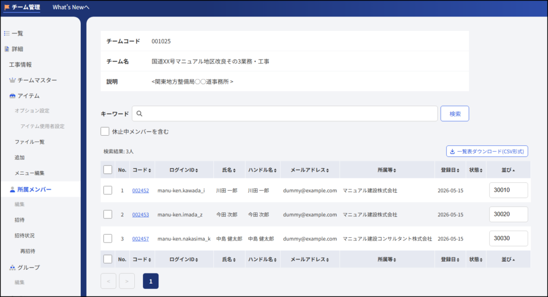Click the magnifier icon in keyword field
The image size is (548, 297).
coord(139,113)
